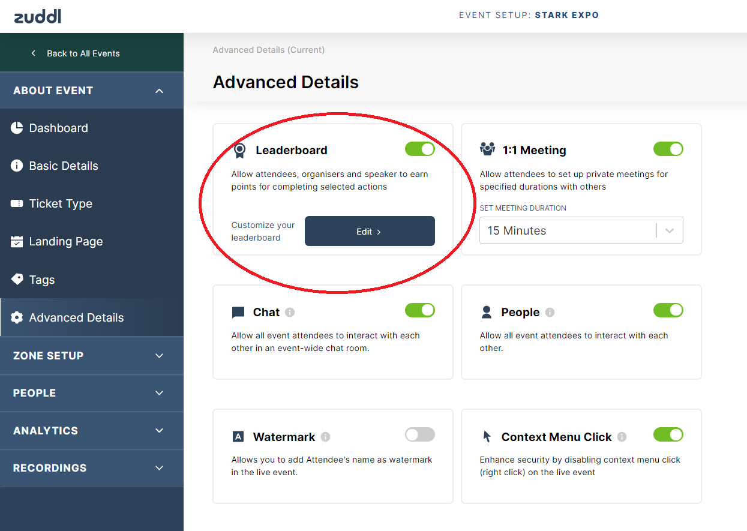Open Tags from the sidebar
The height and width of the screenshot is (531, 747).
(x=92, y=280)
